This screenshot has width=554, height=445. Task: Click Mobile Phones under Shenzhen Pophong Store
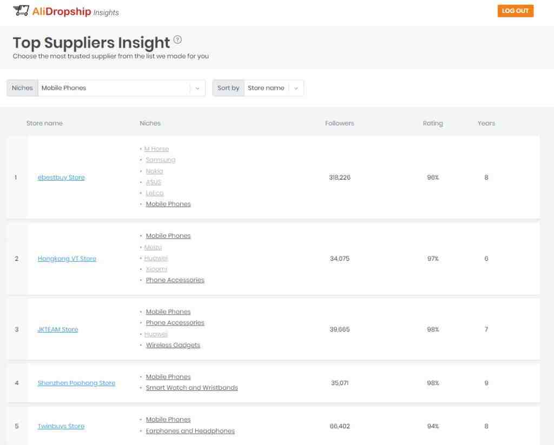point(168,377)
